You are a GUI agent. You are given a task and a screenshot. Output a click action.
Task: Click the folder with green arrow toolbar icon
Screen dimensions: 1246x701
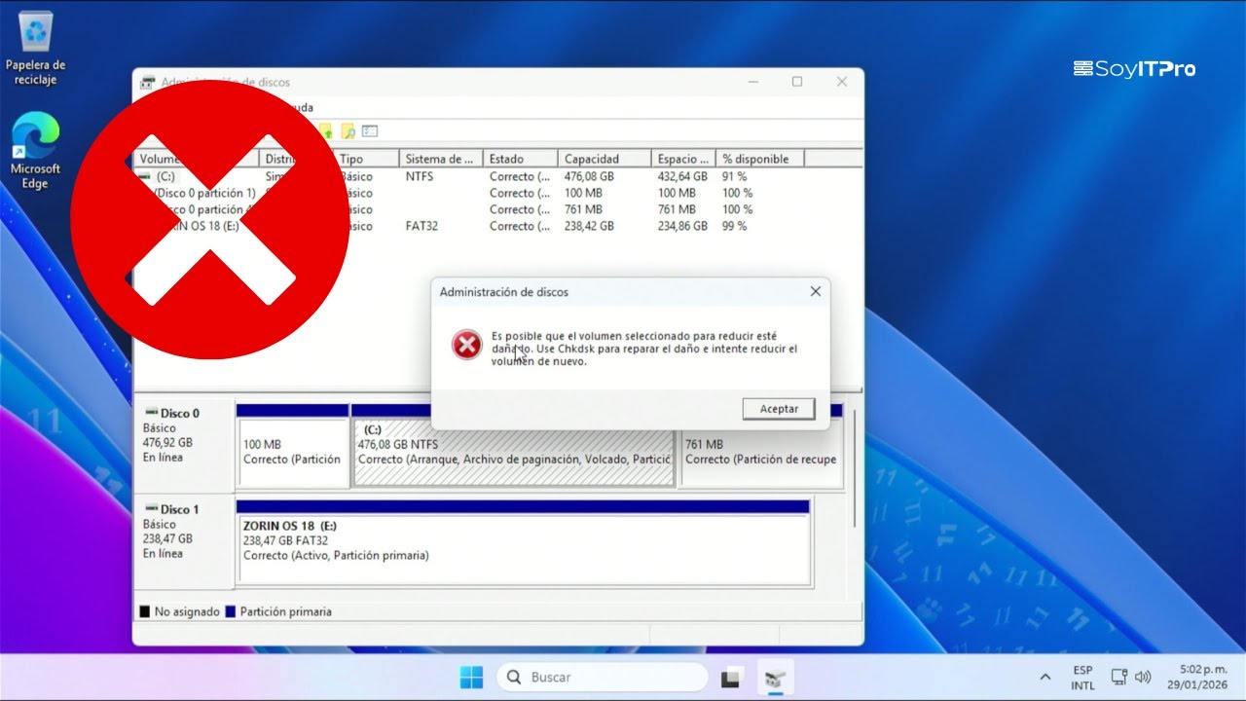(x=326, y=130)
